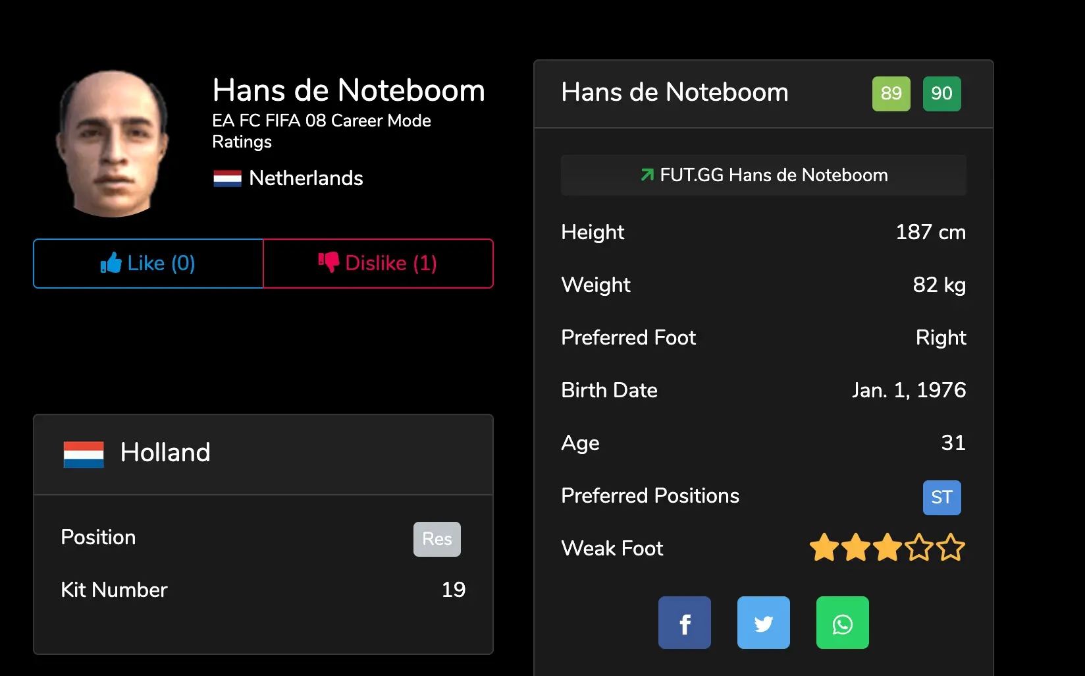Viewport: 1085px width, 676px height.
Task: Click the kit number 19 value
Action: tap(453, 590)
